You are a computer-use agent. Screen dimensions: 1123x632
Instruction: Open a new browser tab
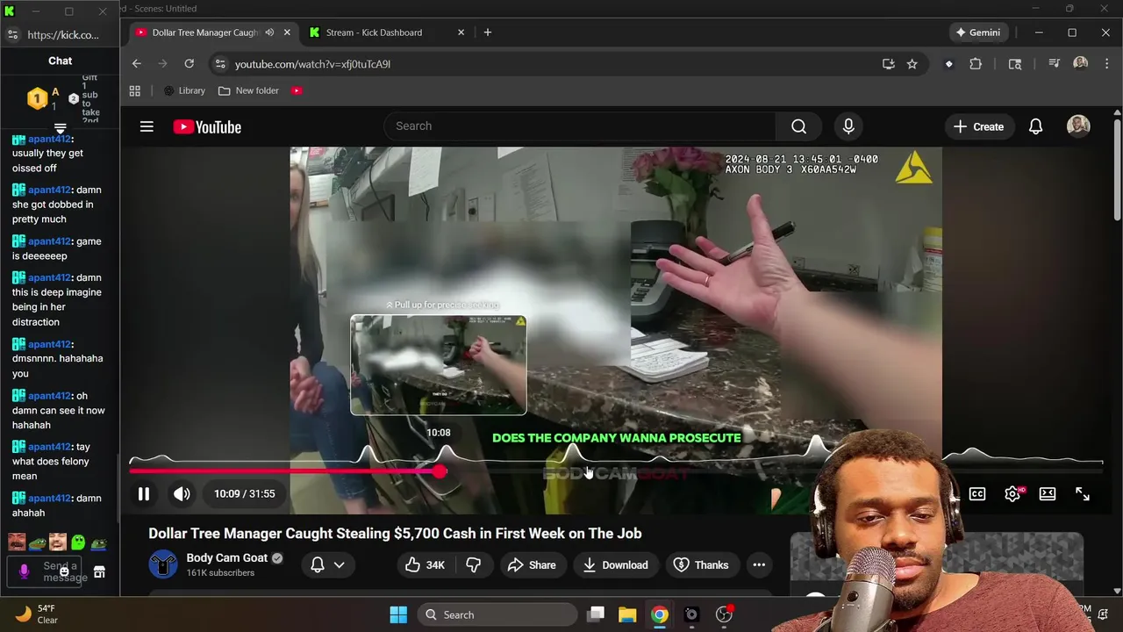[488, 32]
